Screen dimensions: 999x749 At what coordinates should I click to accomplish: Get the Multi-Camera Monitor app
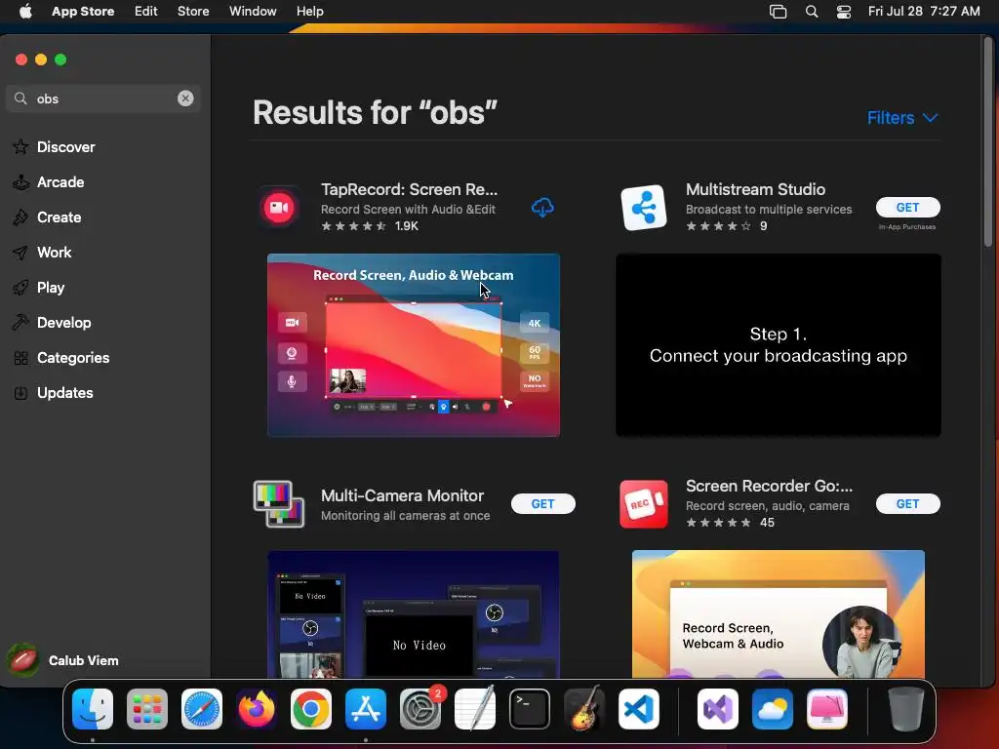pos(542,504)
